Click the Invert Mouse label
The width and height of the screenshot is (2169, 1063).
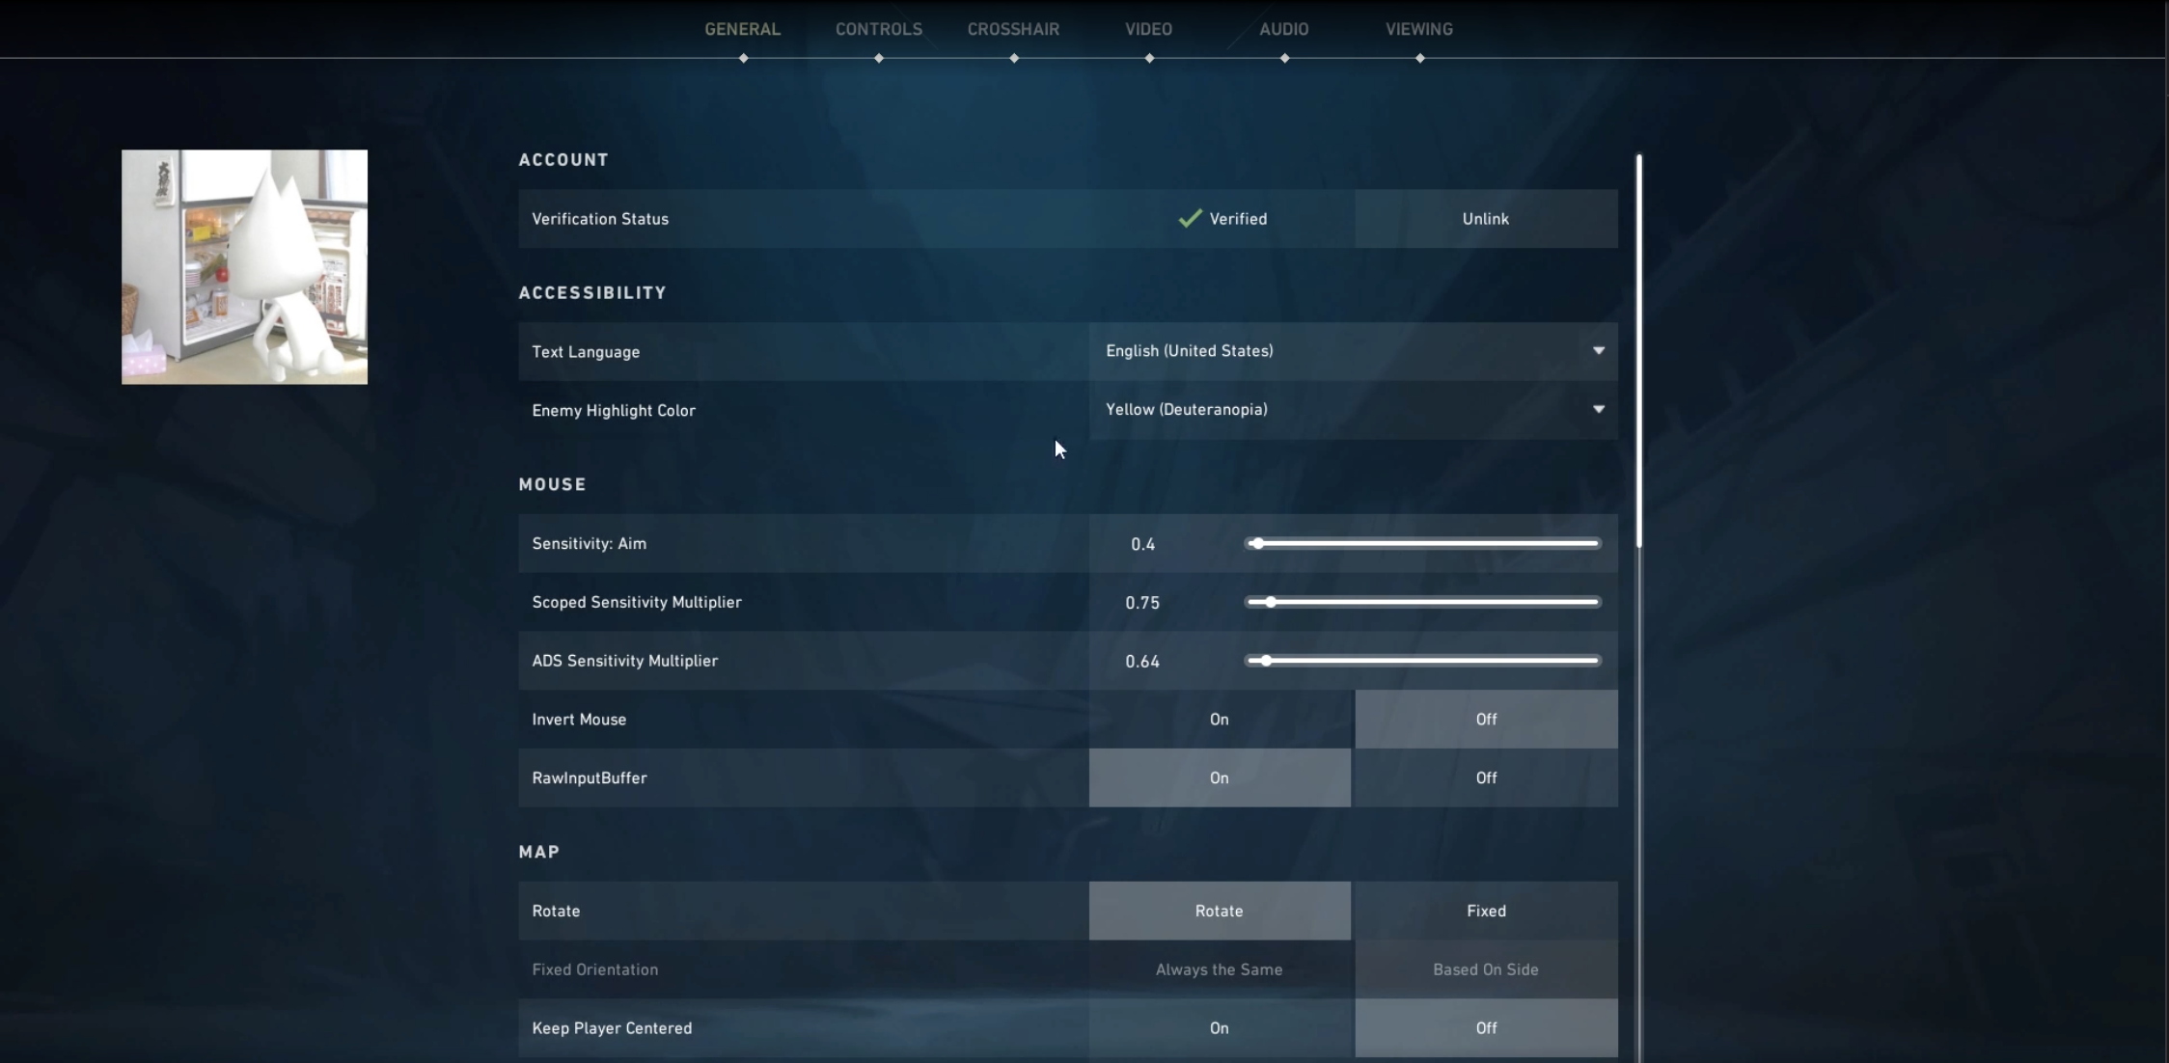tap(579, 720)
